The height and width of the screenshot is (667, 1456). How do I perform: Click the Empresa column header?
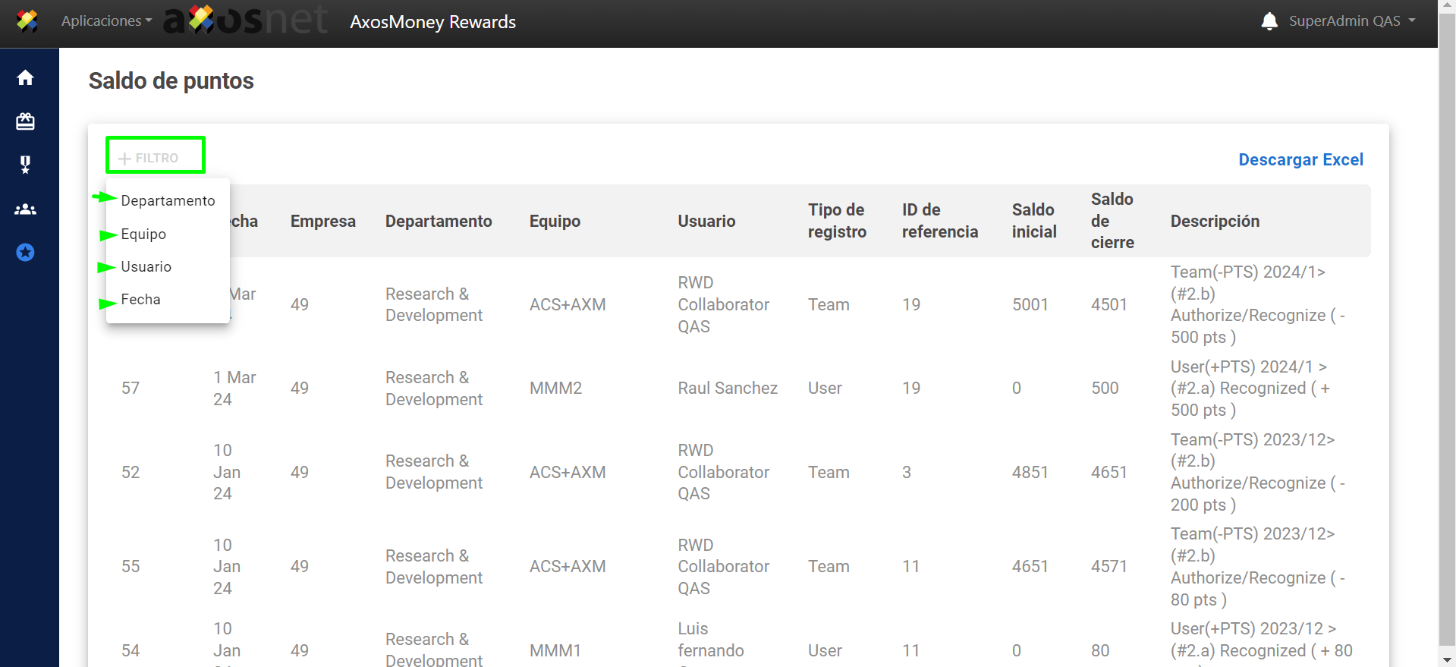(x=322, y=221)
